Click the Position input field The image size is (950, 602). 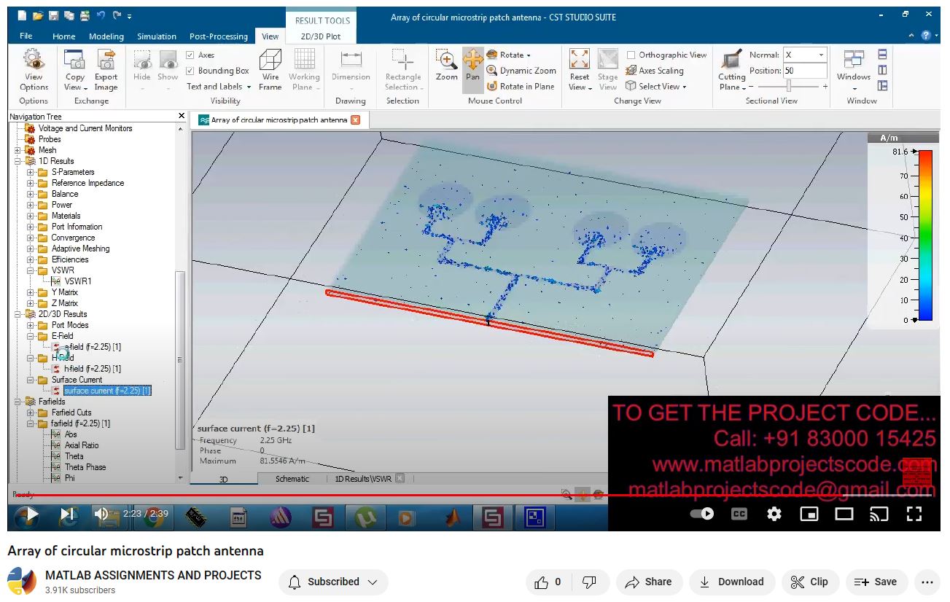coord(805,71)
